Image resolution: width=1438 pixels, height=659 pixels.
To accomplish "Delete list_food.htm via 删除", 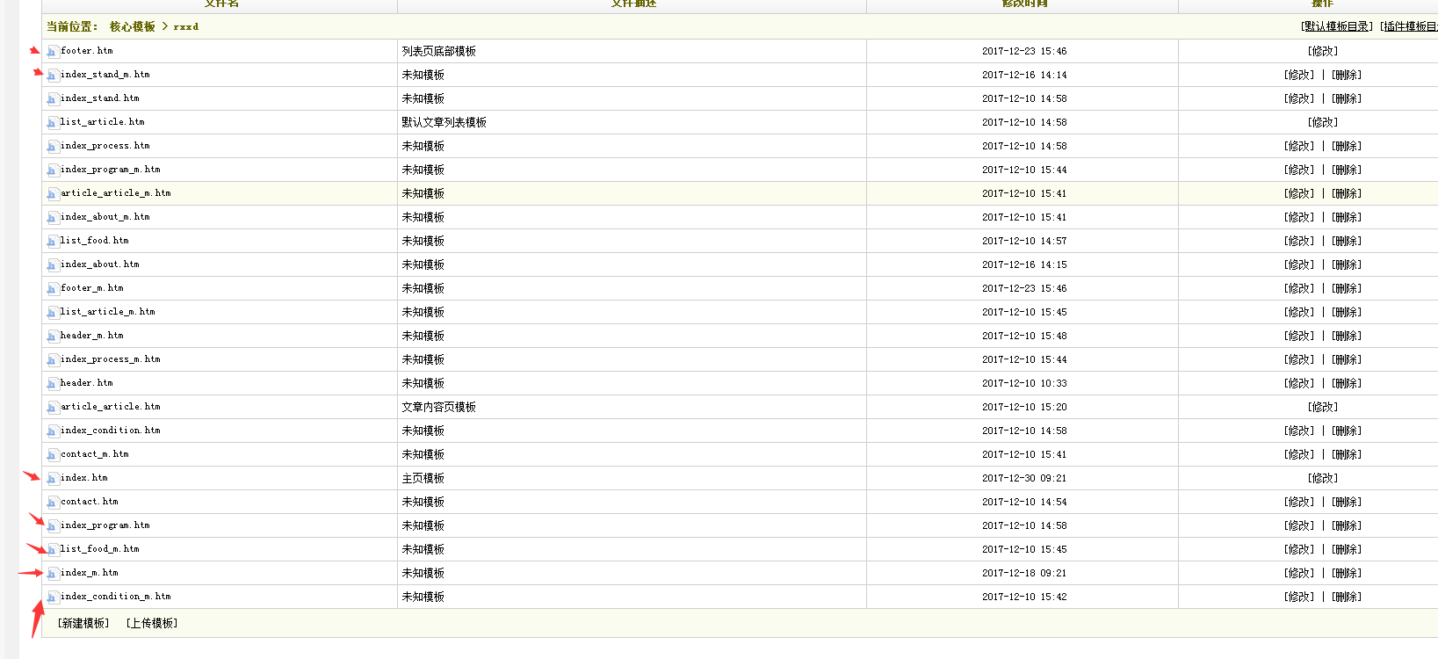I will click(x=1347, y=242).
